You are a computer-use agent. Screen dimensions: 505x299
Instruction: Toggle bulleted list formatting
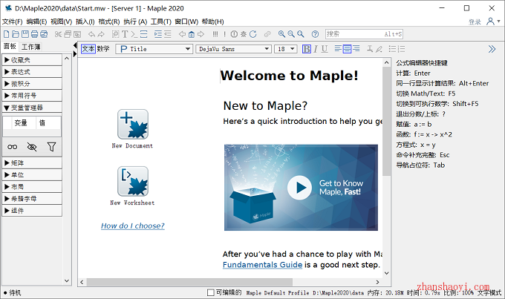click(392, 49)
